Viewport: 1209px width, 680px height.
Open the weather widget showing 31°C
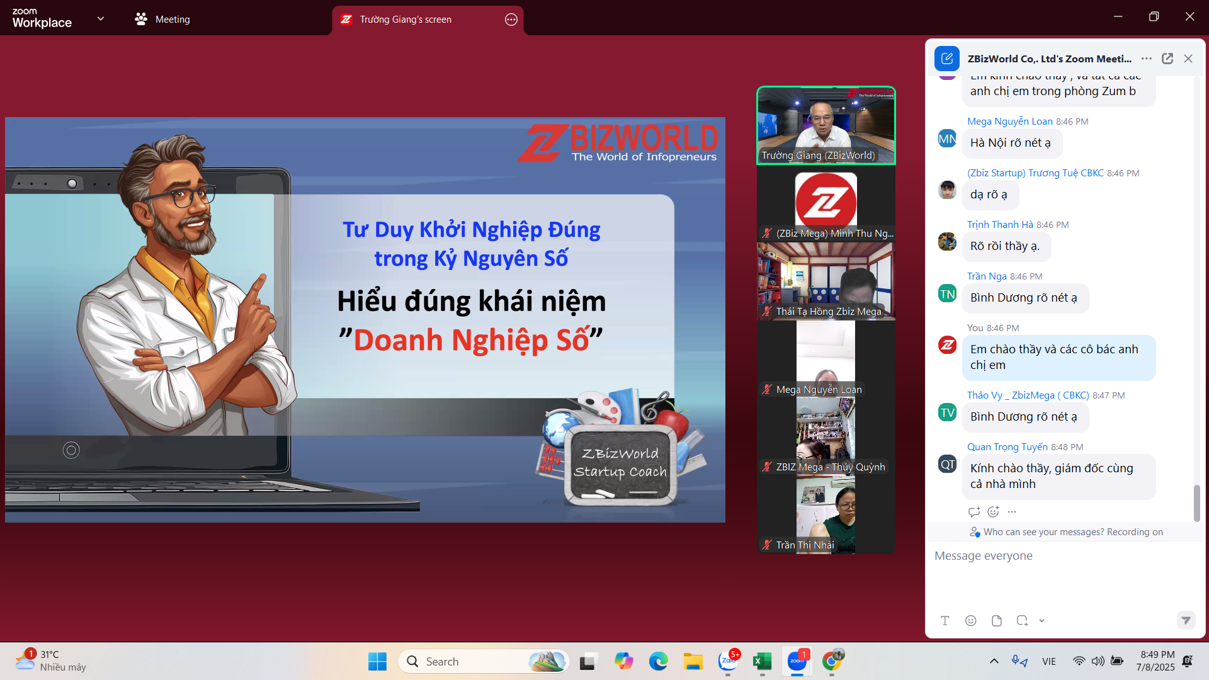point(52,661)
